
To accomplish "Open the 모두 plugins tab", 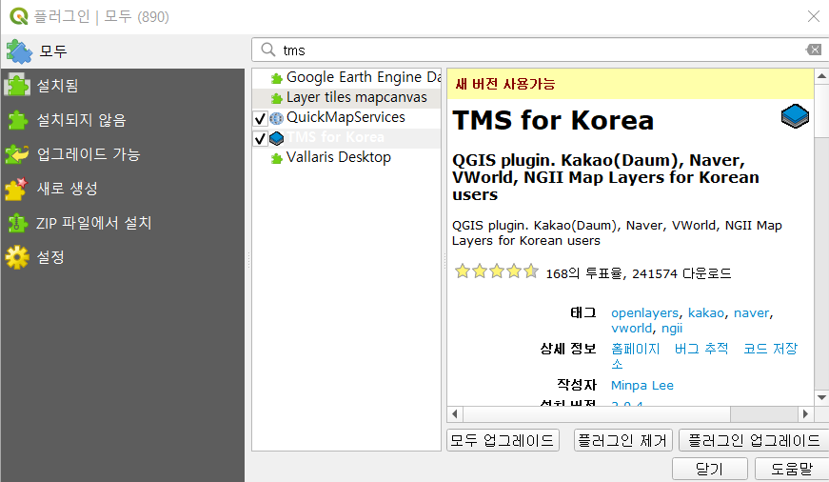I will click(123, 51).
